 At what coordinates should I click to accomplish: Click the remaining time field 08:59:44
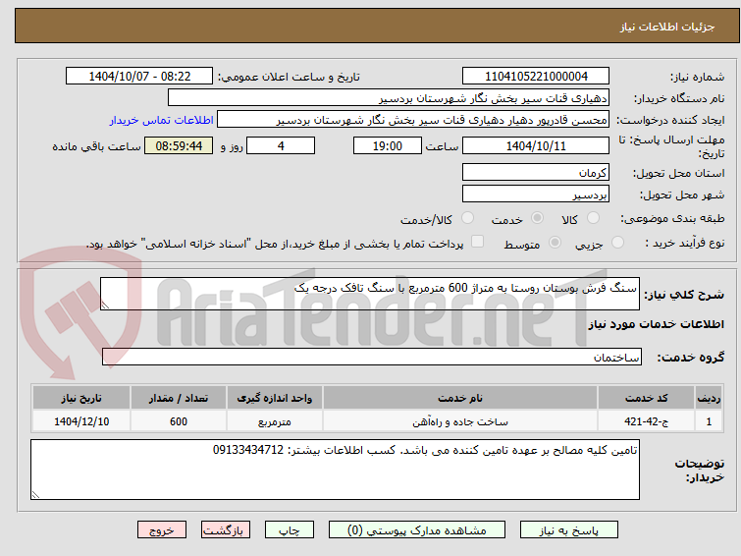[x=179, y=145]
